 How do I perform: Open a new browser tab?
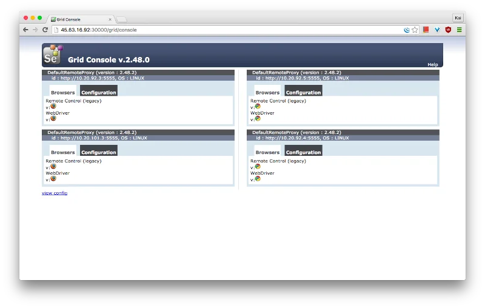click(121, 20)
